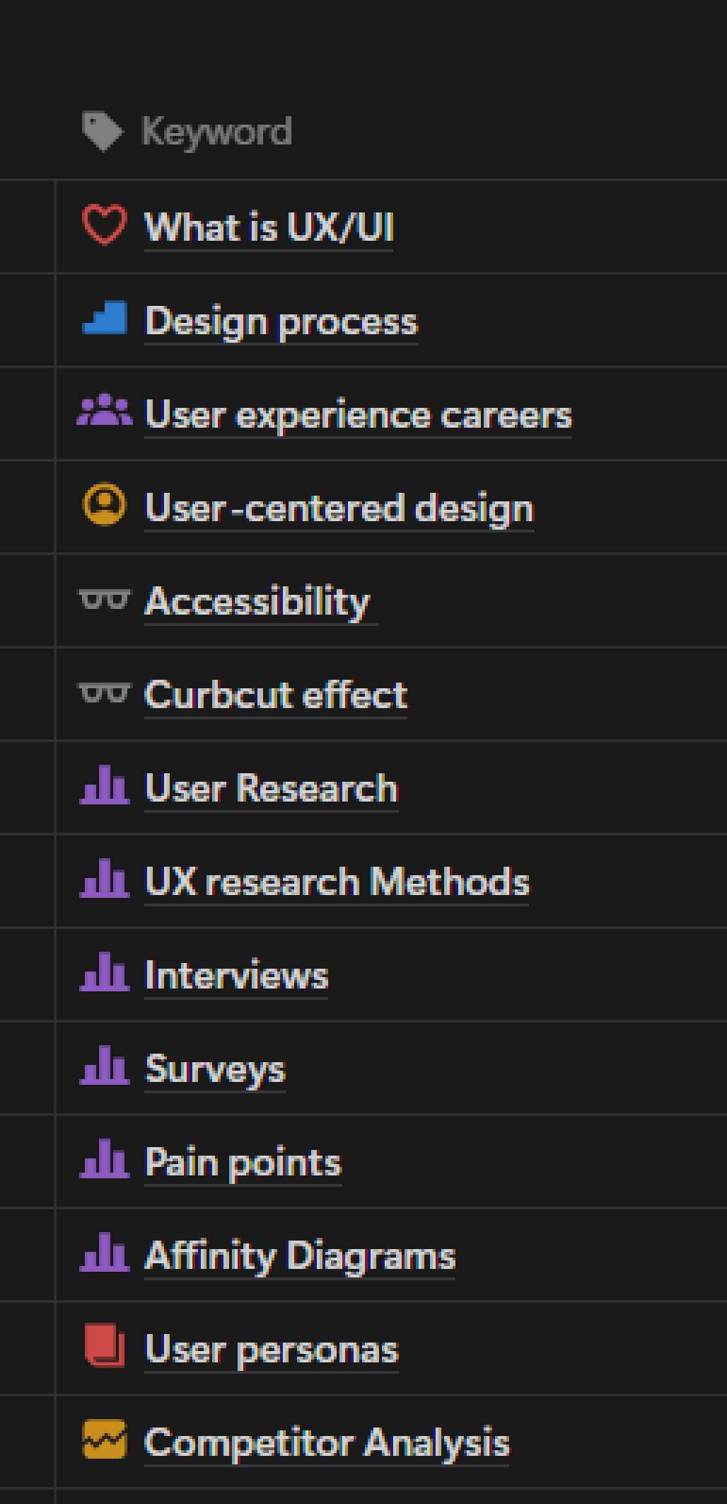Click the purple people icon for User experience careers

(104, 411)
